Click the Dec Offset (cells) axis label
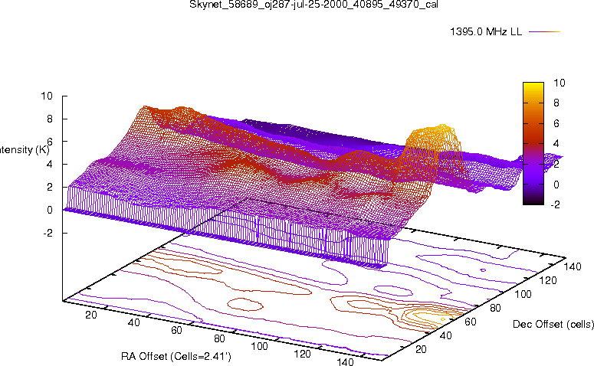 coord(553,325)
